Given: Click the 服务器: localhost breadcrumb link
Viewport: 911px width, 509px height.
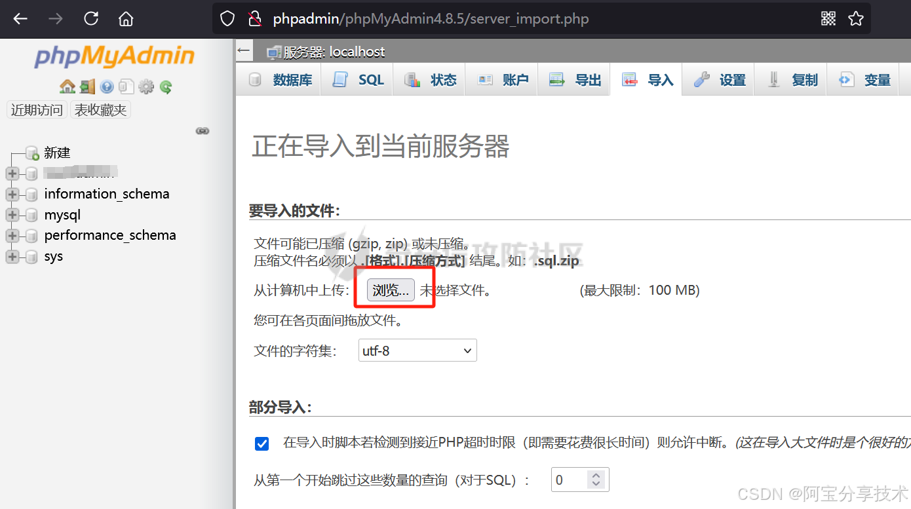Looking at the screenshot, I should coord(334,52).
